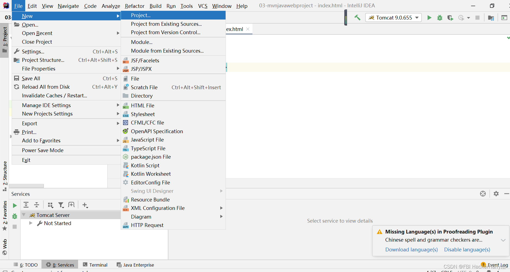
Task: Expand Manage IDE Settings submenu
Action: click(66, 105)
